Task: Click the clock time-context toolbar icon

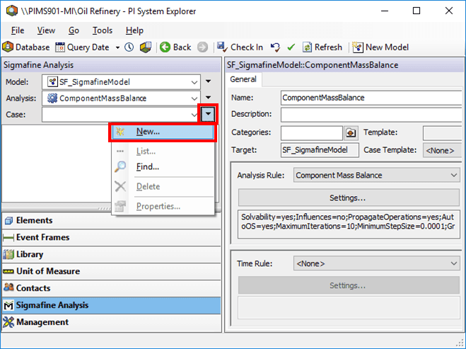Action: coord(129,47)
